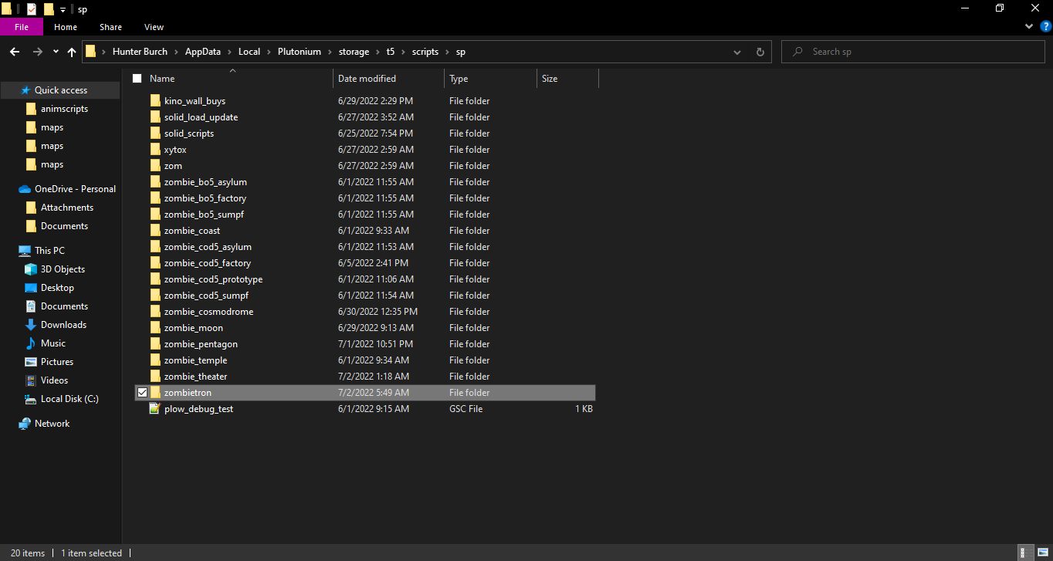Select Quick access in the navigation pane
The height and width of the screenshot is (561, 1053).
click(60, 90)
